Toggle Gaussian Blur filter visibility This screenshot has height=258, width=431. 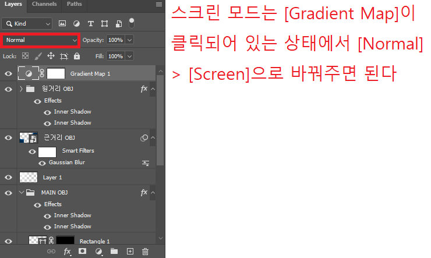[x=42, y=163]
